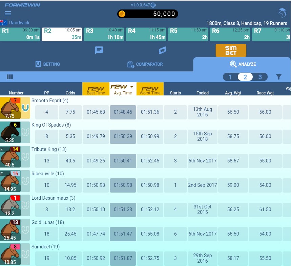This screenshot has width=291, height=266.
Task: Click the gold coin balance icon
Action: 122,14
